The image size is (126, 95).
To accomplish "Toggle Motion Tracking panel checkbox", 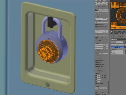I will coord(97,69).
